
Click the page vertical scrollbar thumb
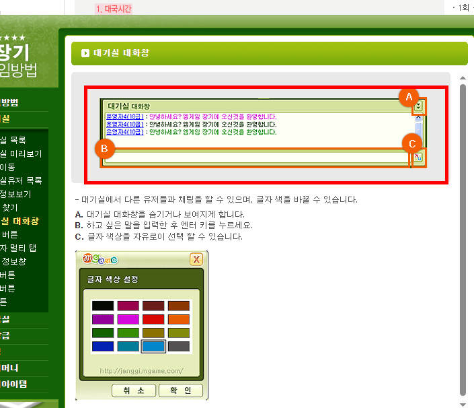point(463,240)
